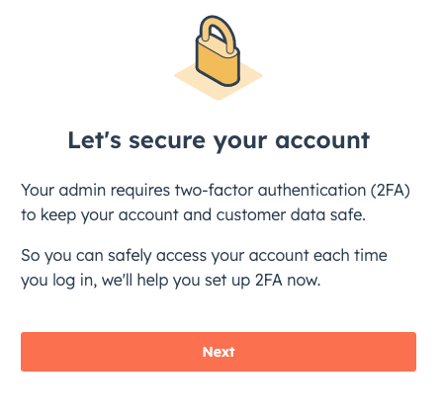Click the "So you can safely access" line
Screen dimensions: 442x416
pyautogui.click(x=114, y=256)
